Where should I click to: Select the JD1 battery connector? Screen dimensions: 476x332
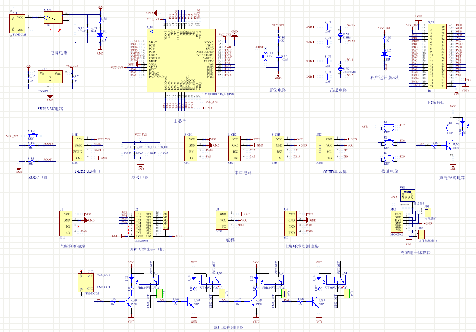coord(427,213)
